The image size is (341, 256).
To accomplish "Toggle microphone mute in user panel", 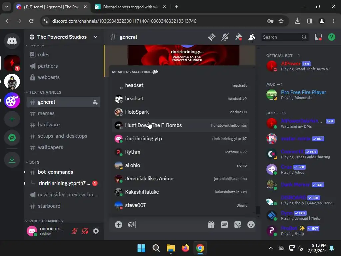I will pyautogui.click(x=75, y=231).
